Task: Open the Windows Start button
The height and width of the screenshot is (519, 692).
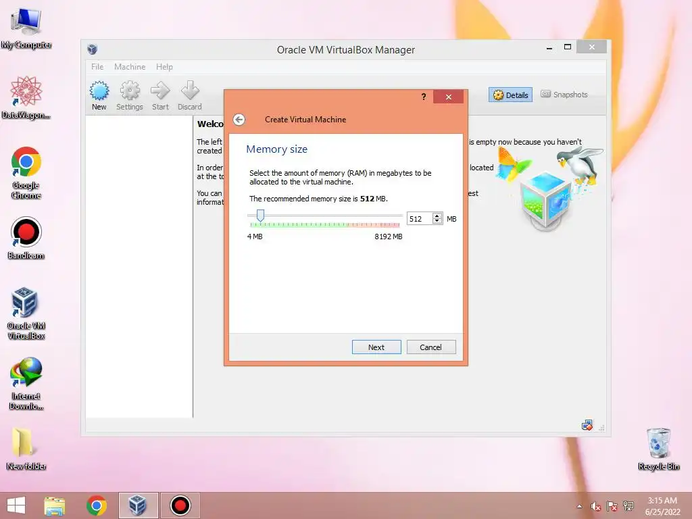Action: [16, 505]
